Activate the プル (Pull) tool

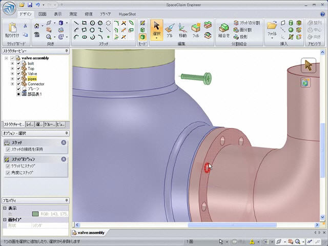pyautogui.click(x=170, y=30)
